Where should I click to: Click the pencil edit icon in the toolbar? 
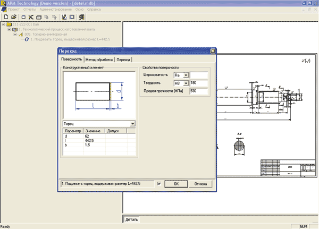click(x=64, y=18)
